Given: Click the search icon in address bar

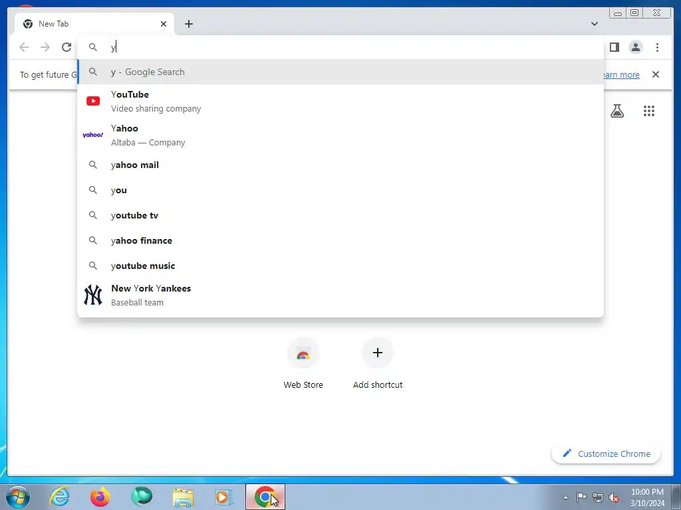Looking at the screenshot, I should (93, 47).
